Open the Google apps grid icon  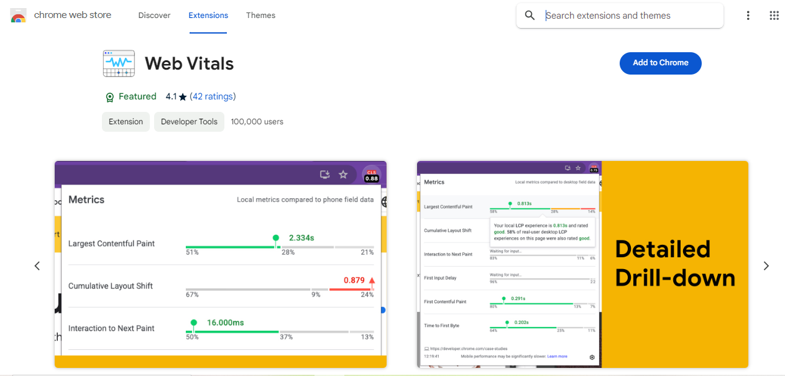pos(774,16)
